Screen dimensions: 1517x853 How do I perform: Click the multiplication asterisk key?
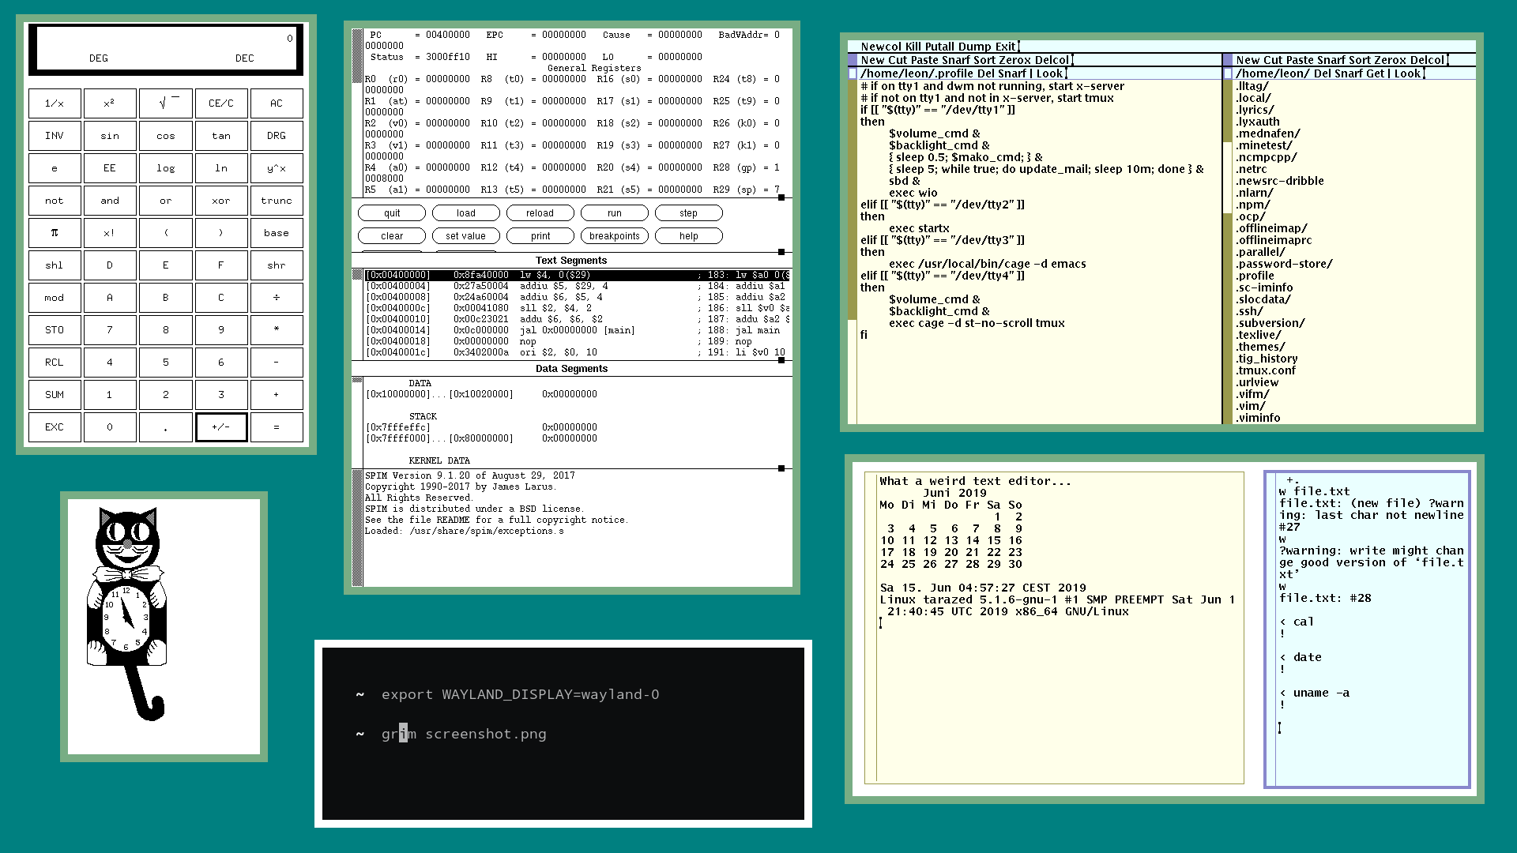277,330
